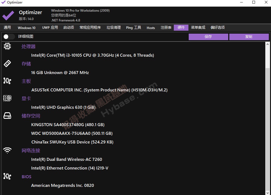Select the 硬件 tab

pos(181,28)
